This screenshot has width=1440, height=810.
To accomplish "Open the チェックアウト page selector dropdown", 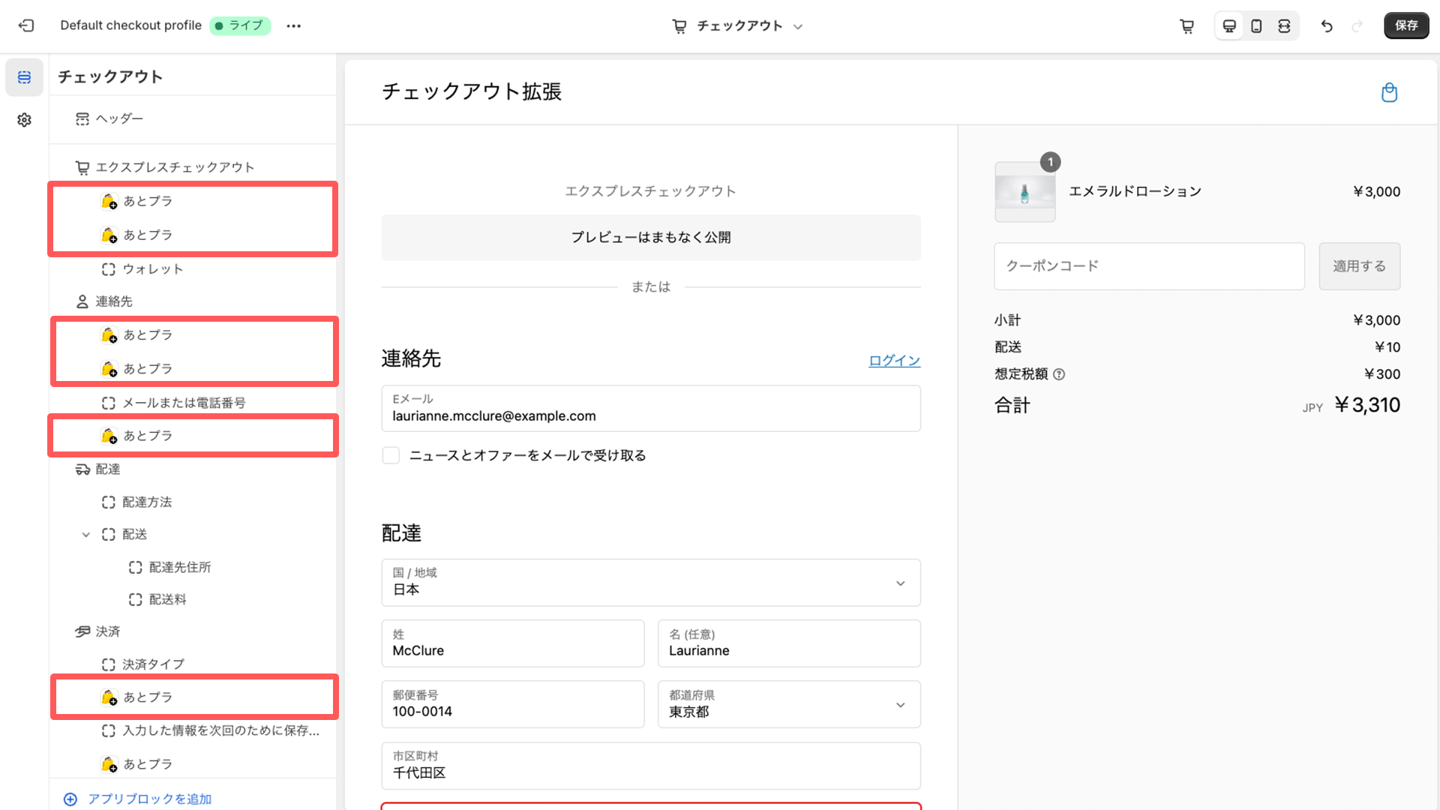I will 738,26.
